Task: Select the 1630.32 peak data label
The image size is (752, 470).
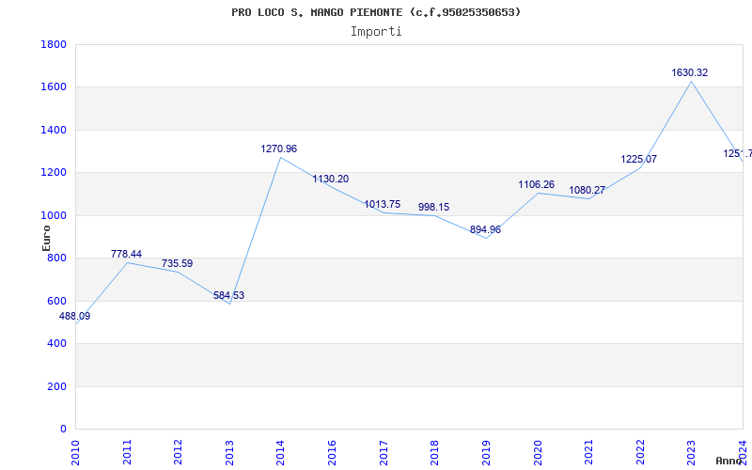Action: click(690, 73)
